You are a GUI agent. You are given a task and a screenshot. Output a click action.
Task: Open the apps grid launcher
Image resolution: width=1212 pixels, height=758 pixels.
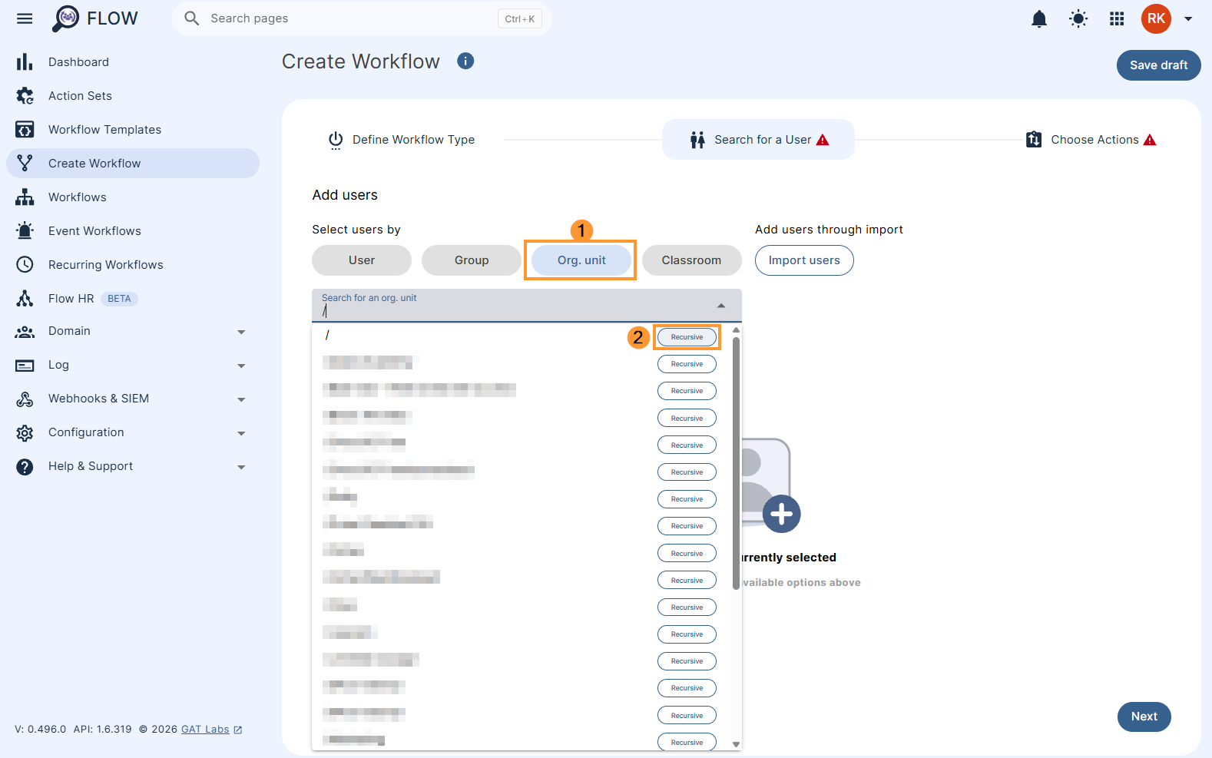point(1117,19)
